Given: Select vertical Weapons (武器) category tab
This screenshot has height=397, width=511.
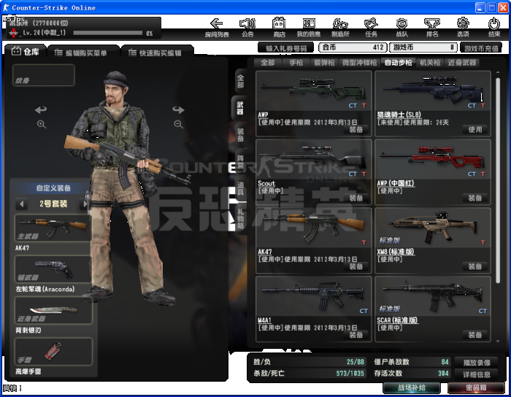Looking at the screenshot, I should coord(240,108).
